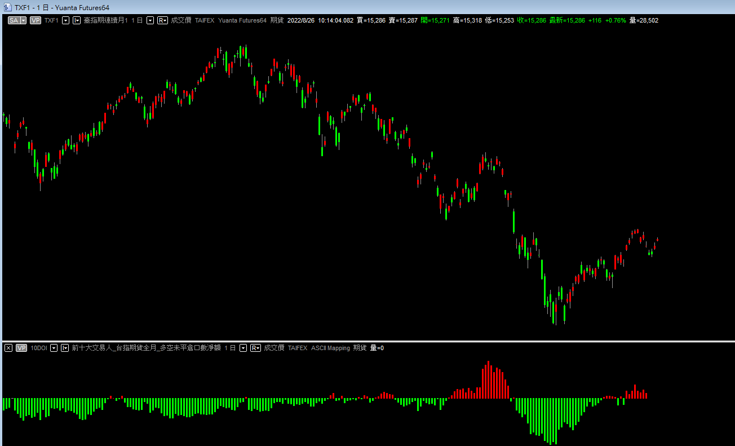Click the 開=15,271 open value
This screenshot has width=735, height=446.
pyautogui.click(x=435, y=20)
